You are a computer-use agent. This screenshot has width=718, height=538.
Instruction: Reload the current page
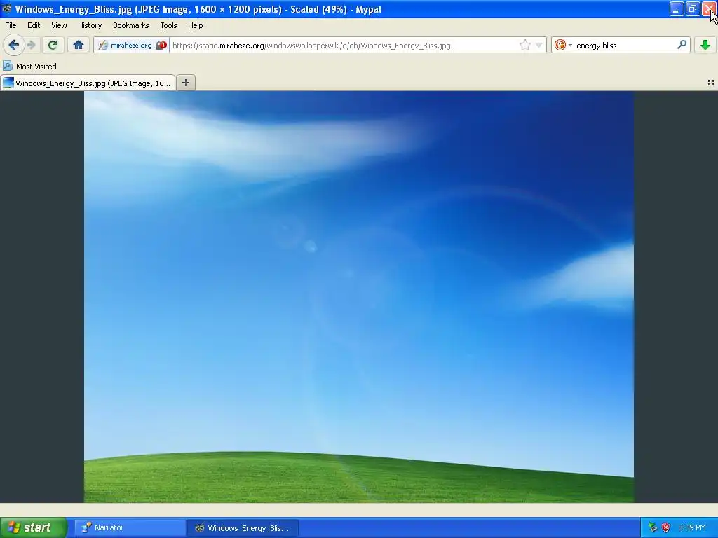[53, 45]
